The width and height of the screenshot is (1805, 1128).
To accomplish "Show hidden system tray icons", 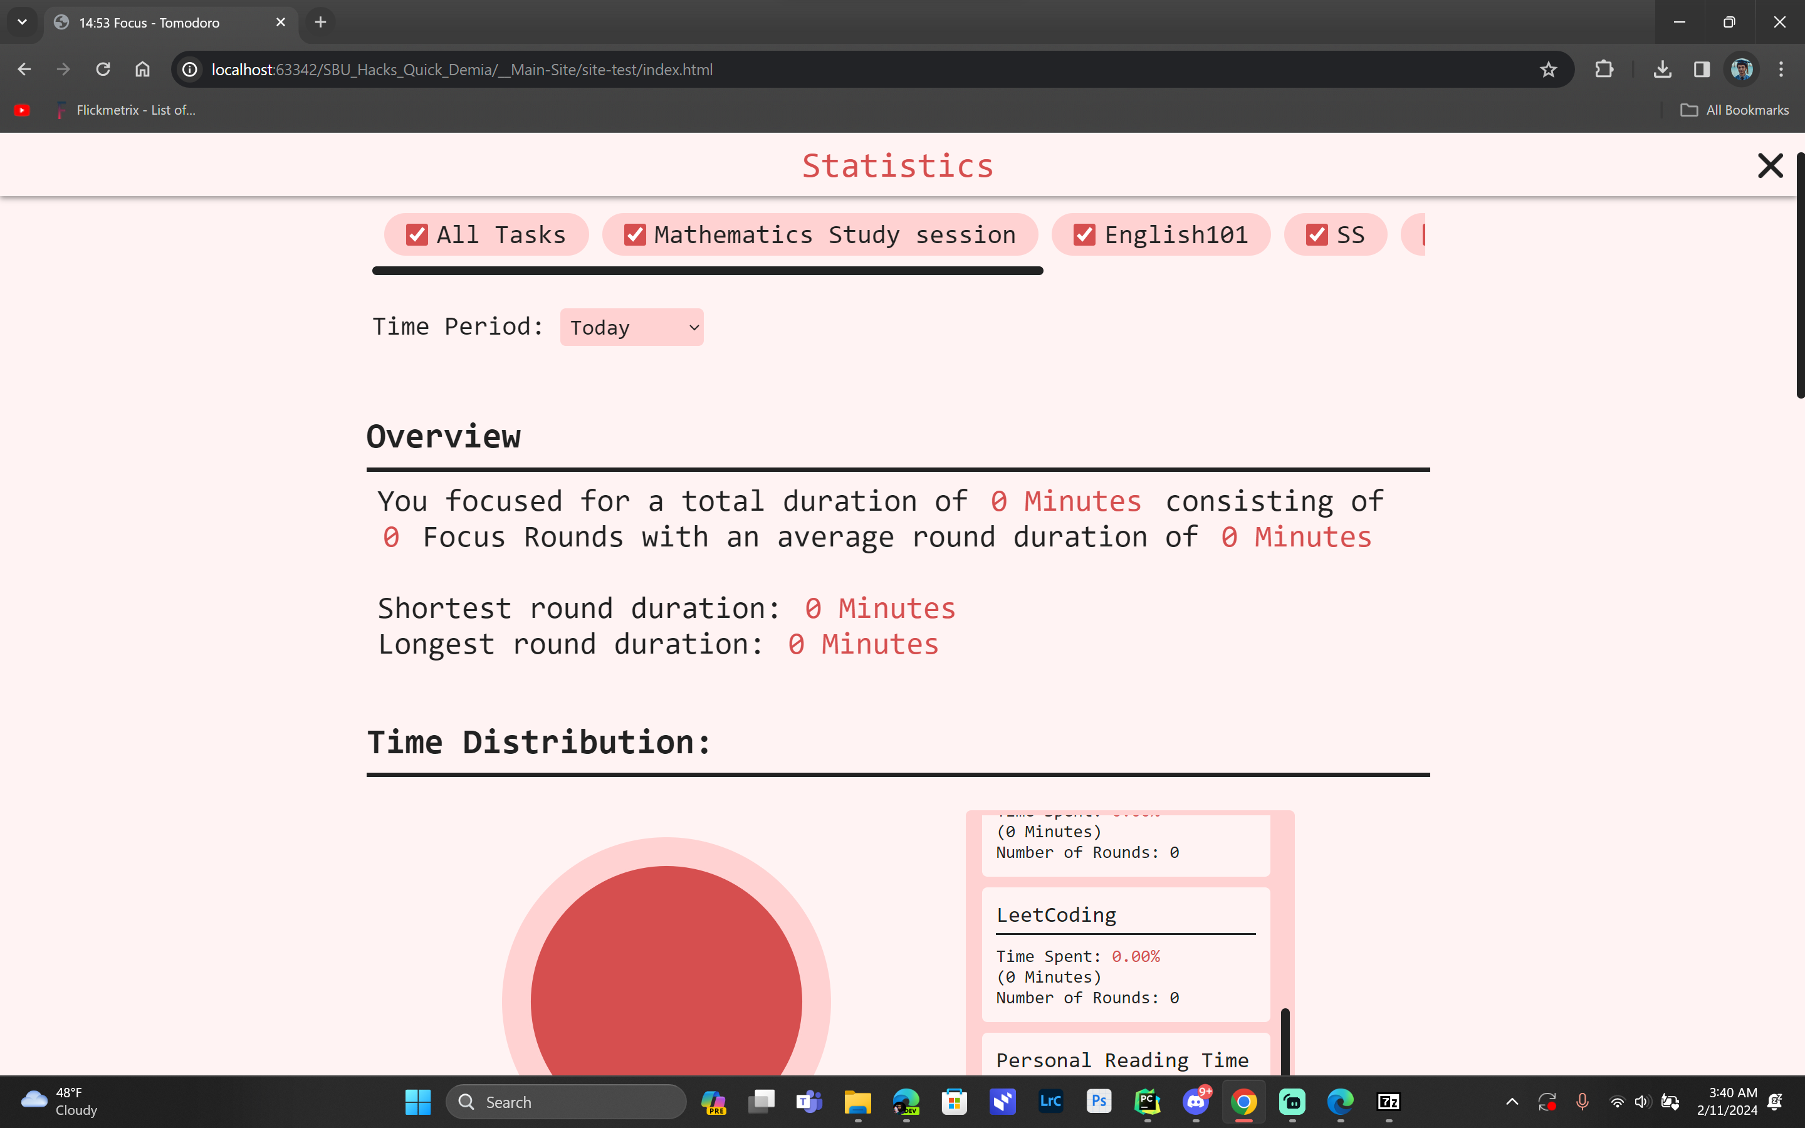I will click(1512, 1102).
